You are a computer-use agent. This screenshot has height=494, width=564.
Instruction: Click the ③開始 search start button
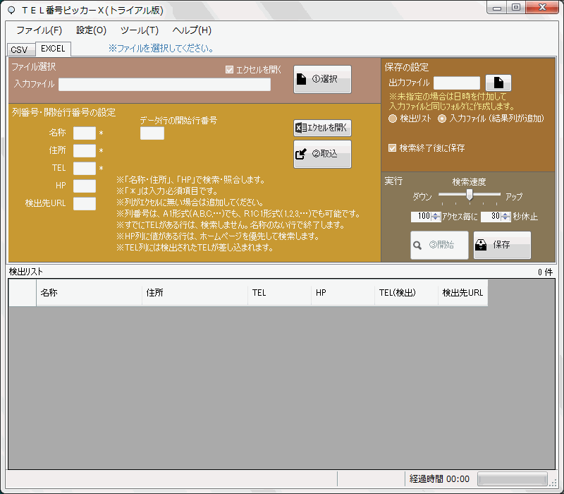click(x=439, y=245)
